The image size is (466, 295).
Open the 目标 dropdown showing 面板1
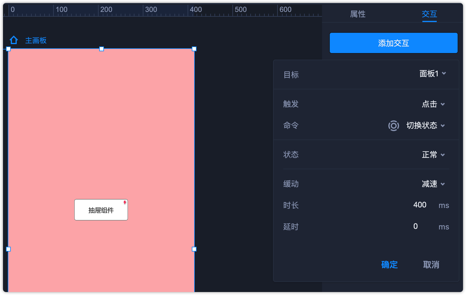pos(433,74)
